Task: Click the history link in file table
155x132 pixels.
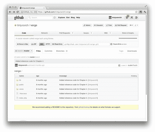Action: pyautogui.click(x=134, y=76)
